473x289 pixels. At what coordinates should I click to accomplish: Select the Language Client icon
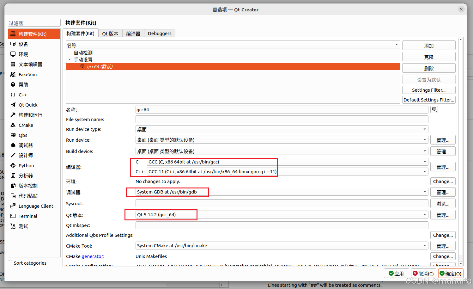pyautogui.click(x=13, y=206)
